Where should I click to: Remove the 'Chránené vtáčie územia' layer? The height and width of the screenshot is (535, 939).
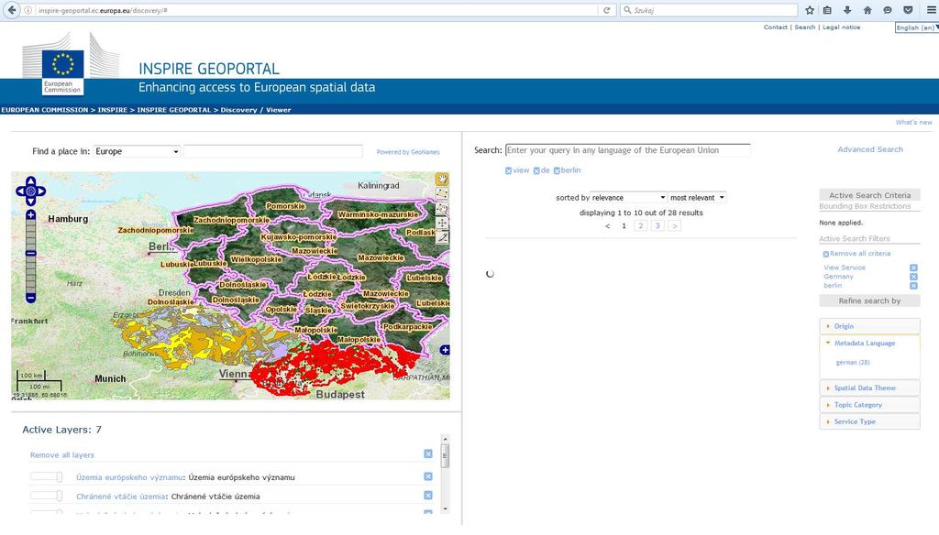tap(428, 495)
